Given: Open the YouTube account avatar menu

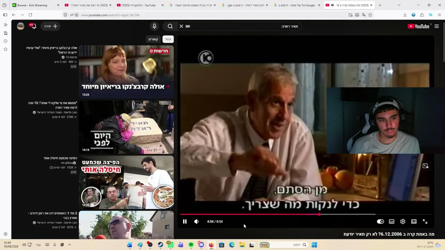Looking at the screenshot, I should coord(21,26).
